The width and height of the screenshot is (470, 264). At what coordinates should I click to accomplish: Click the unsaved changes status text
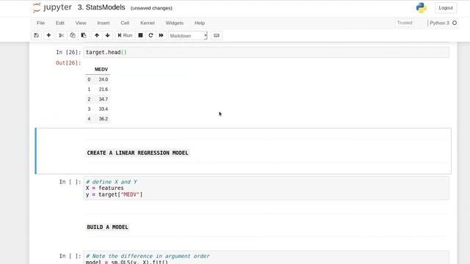[151, 8]
